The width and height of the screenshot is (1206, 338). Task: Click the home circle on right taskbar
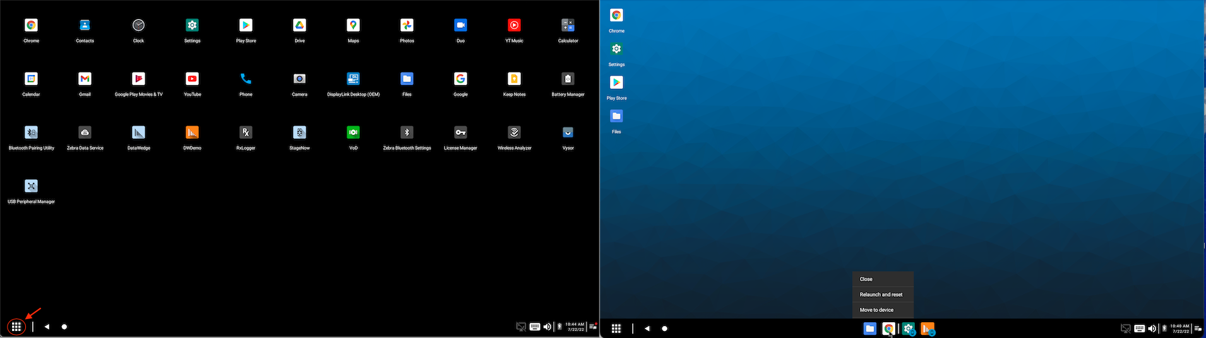(664, 329)
